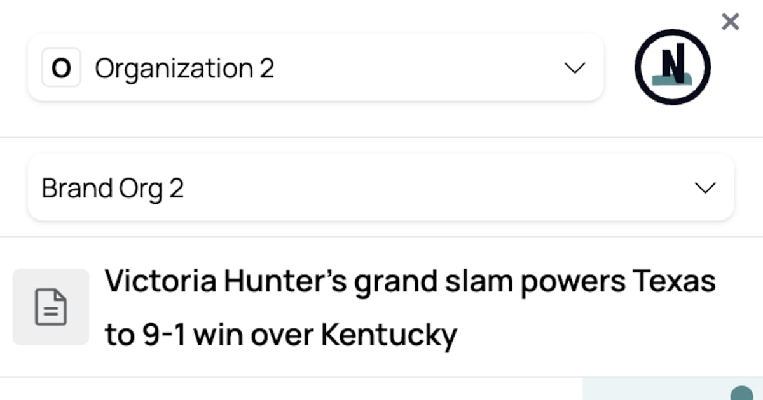This screenshot has width=763, height=400.
Task: Open the Organization 2 dropdown
Action: (315, 67)
